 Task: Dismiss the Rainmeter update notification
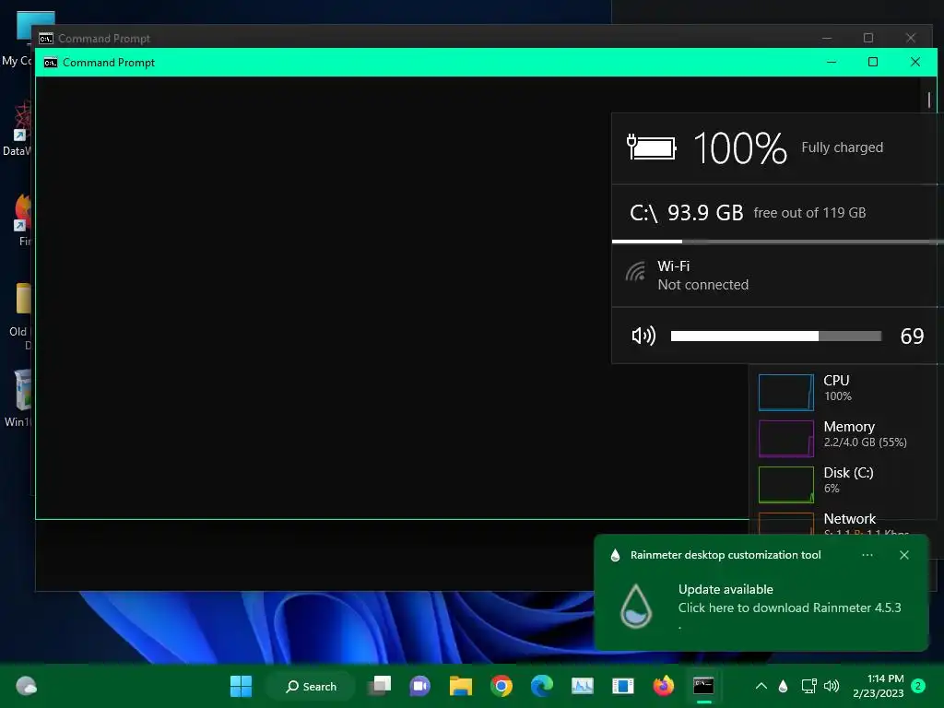(x=903, y=555)
